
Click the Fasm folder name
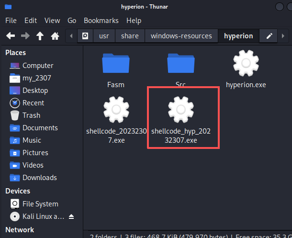point(116,85)
